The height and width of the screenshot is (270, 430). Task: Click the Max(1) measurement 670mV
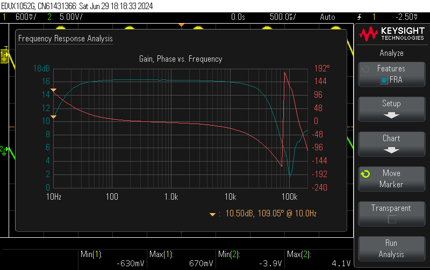(x=201, y=264)
